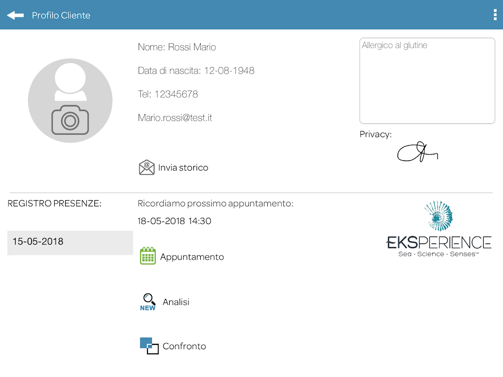This screenshot has height=377, width=503.
Task: Click the Privacy label
Action: (x=375, y=134)
